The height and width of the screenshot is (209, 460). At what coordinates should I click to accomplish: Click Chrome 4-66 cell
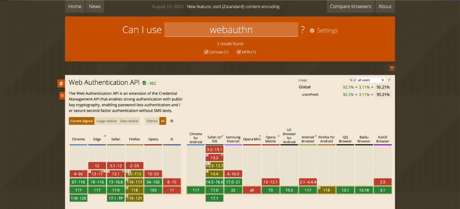[x=78, y=174]
